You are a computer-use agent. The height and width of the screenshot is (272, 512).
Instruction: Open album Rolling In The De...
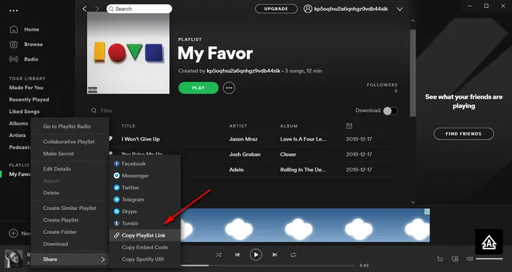click(x=304, y=169)
